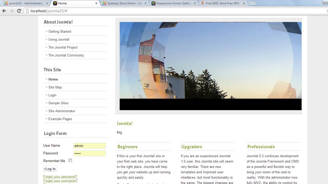This screenshot has width=328, height=184.
Task: Click the Password input field
Action: click(x=89, y=153)
